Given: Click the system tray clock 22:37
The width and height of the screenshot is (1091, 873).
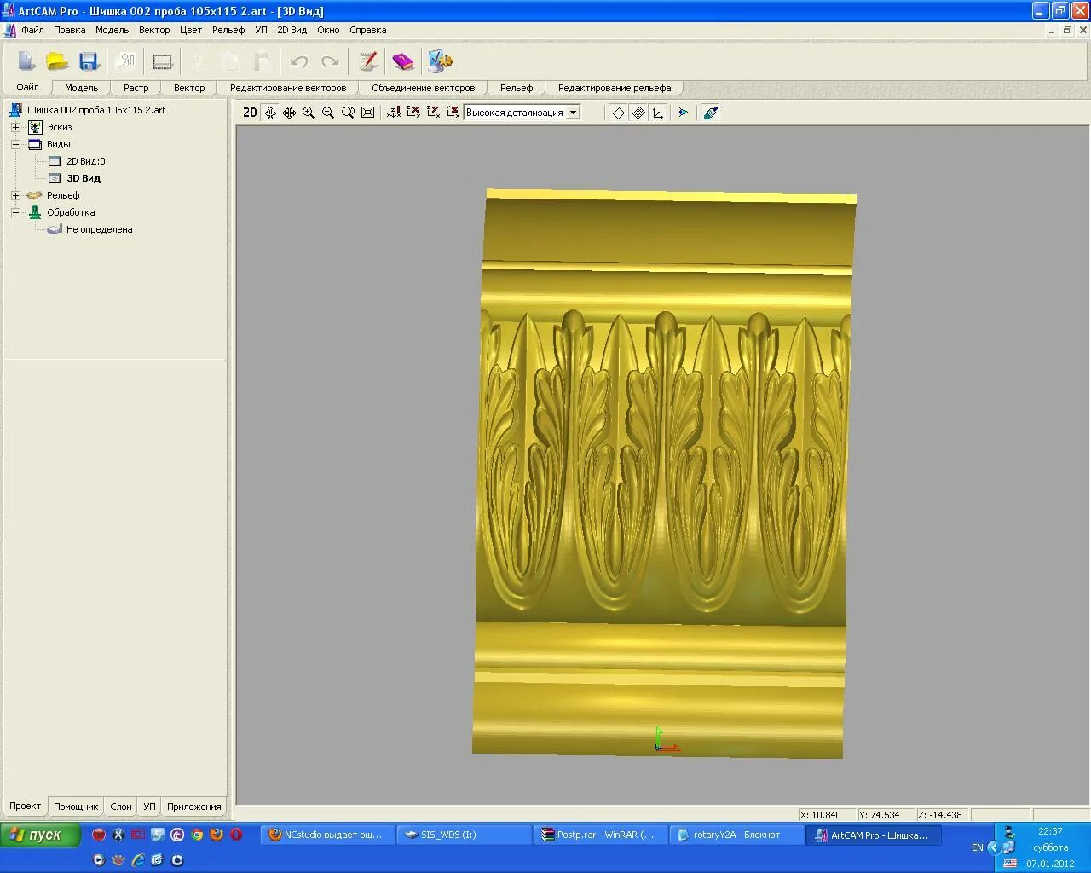Looking at the screenshot, I should 1050,831.
